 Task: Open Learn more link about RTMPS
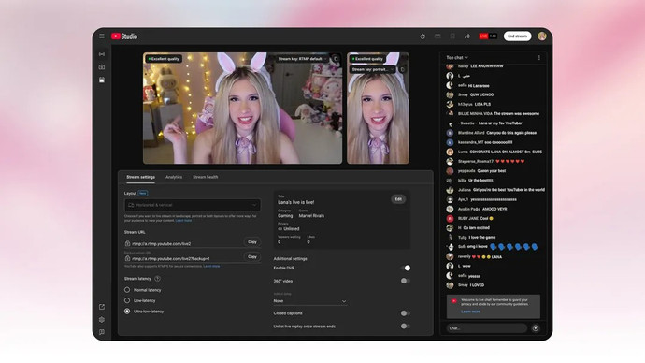pyautogui.click(x=211, y=267)
